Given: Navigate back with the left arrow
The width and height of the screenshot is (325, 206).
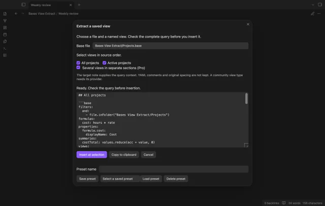Looking at the screenshot, I should (16, 14).
